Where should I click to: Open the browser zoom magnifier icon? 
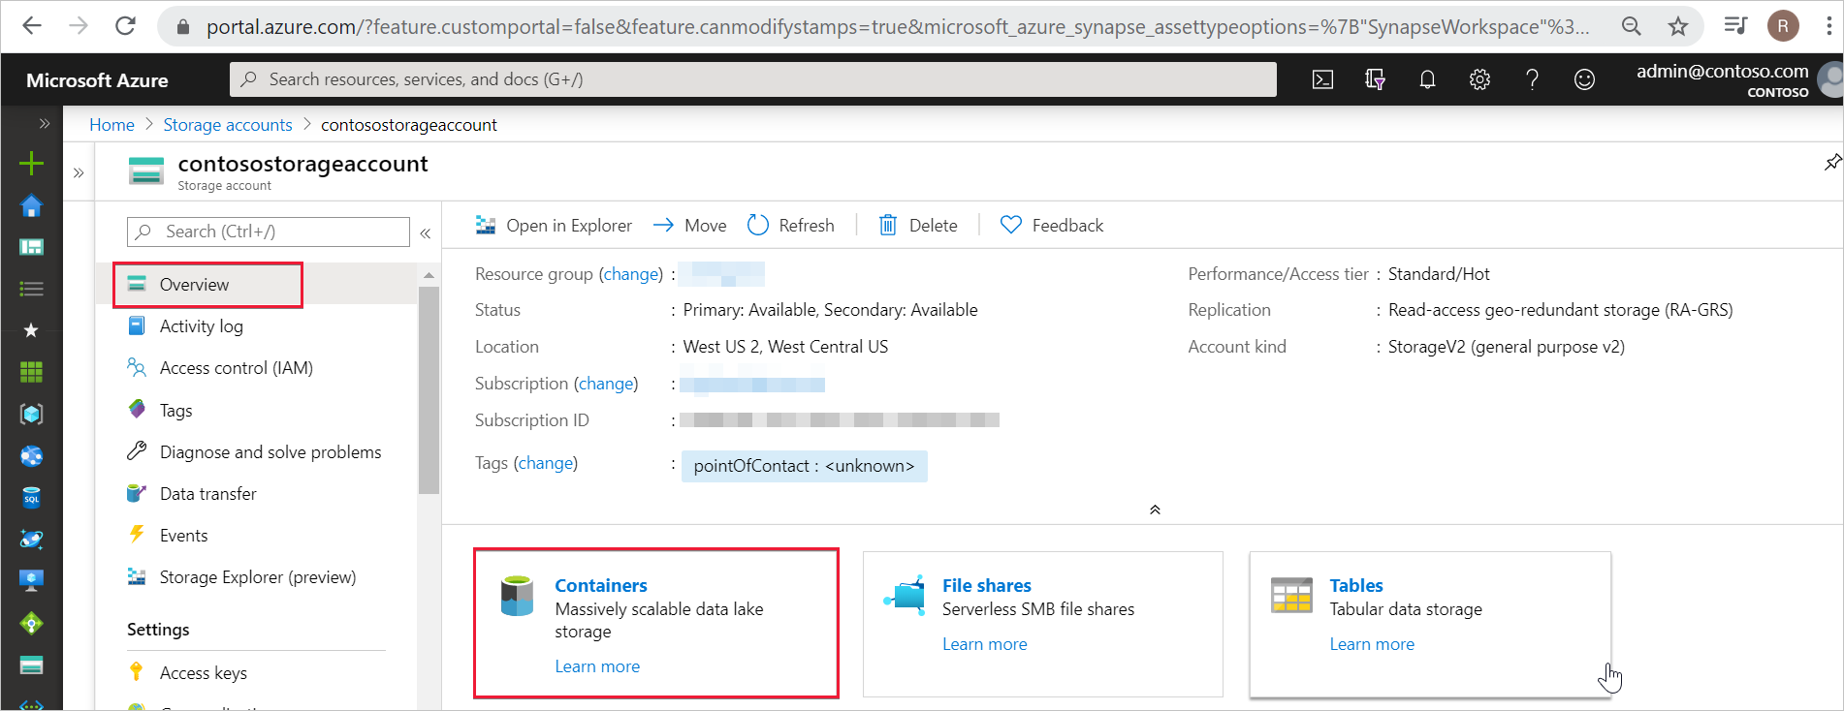pos(1632,26)
